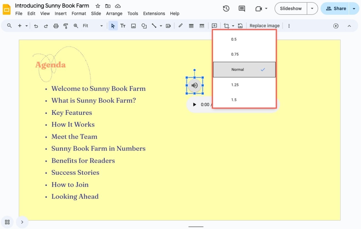Open the Format menu
Screen dimensions: 361x229
click(79, 13)
